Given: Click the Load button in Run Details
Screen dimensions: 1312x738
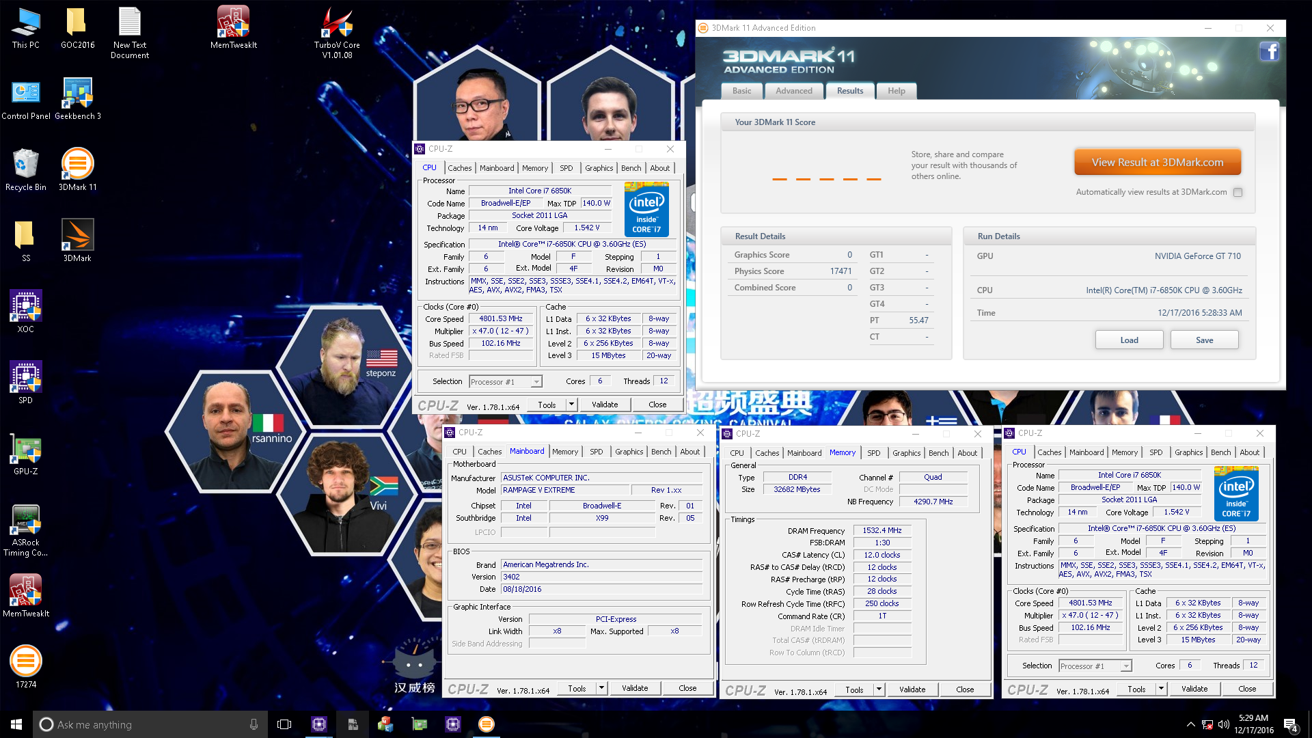Looking at the screenshot, I should (x=1130, y=340).
